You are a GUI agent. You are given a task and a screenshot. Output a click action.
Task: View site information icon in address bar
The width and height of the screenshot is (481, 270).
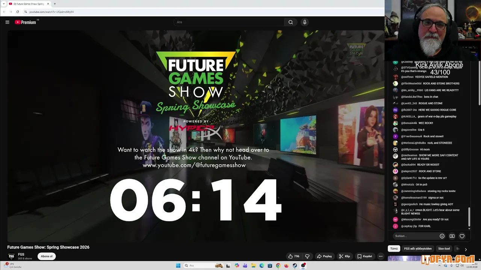tap(26, 12)
